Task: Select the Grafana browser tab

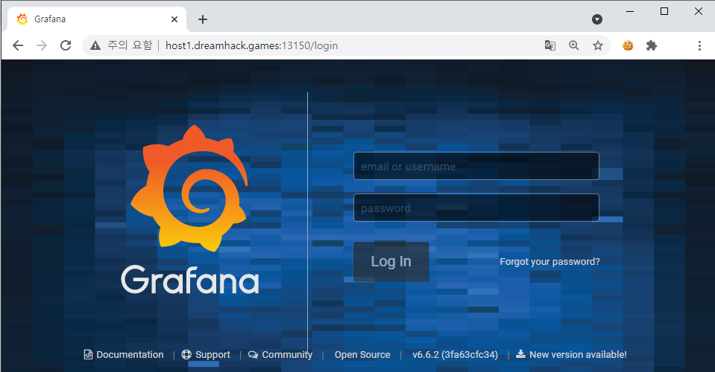Action: 97,19
